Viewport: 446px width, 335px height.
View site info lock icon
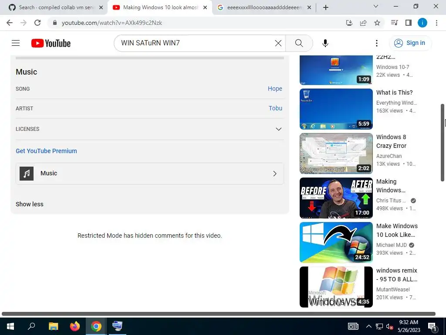(55, 23)
